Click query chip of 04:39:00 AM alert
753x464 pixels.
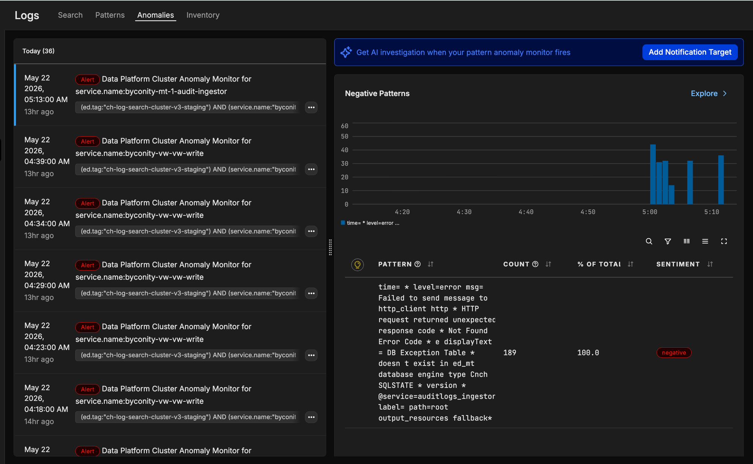coord(187,169)
